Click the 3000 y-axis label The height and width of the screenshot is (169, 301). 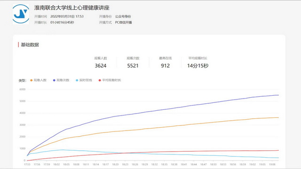click(x=23, y=125)
